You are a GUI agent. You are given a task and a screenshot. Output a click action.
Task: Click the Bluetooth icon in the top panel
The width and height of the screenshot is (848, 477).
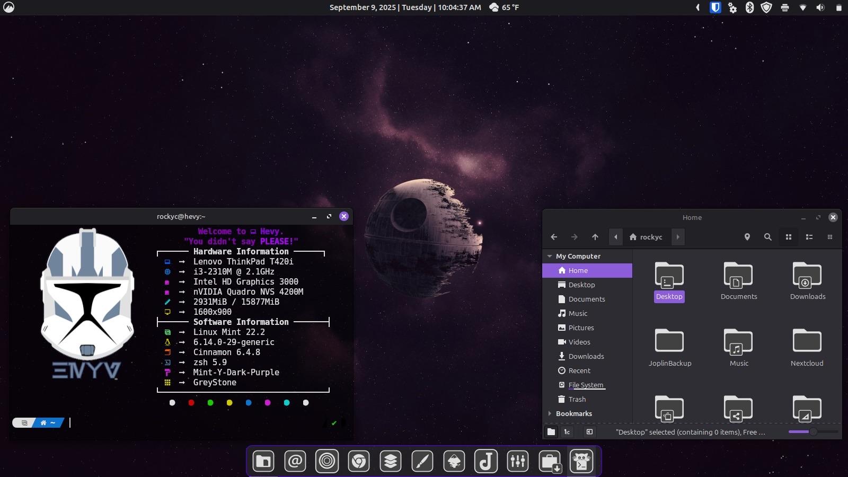point(749,7)
